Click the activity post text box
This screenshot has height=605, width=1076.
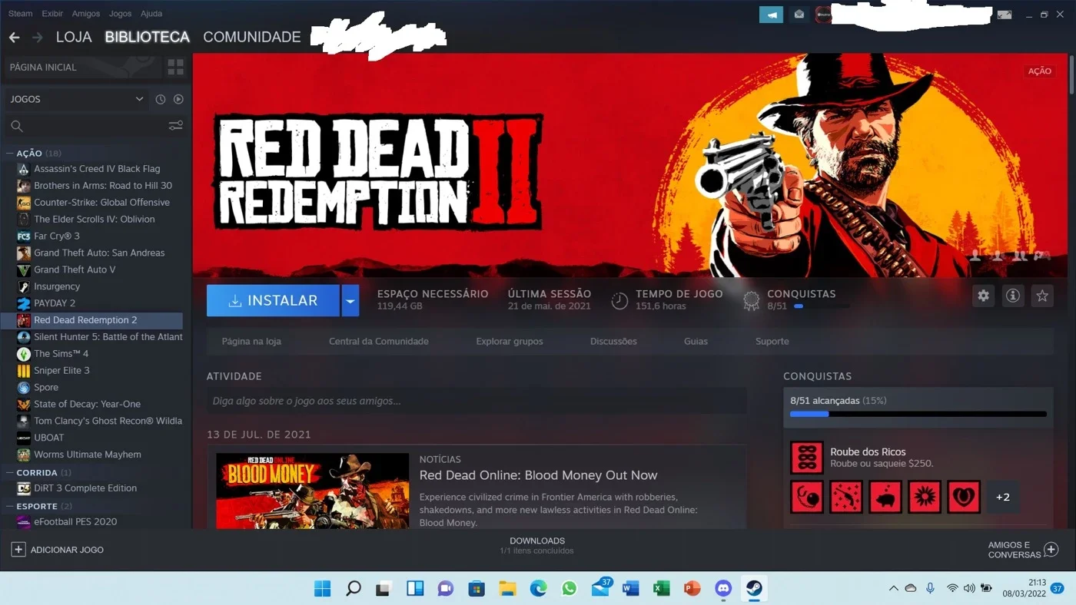click(x=477, y=401)
